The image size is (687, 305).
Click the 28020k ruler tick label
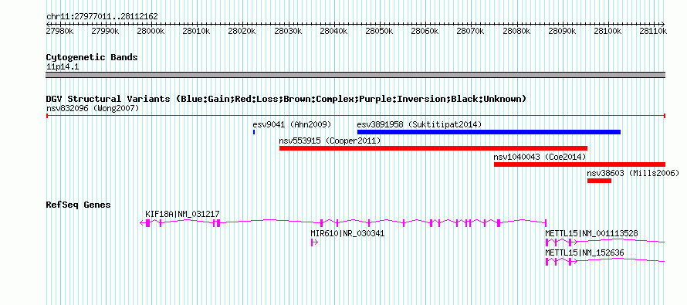pyautogui.click(x=242, y=31)
